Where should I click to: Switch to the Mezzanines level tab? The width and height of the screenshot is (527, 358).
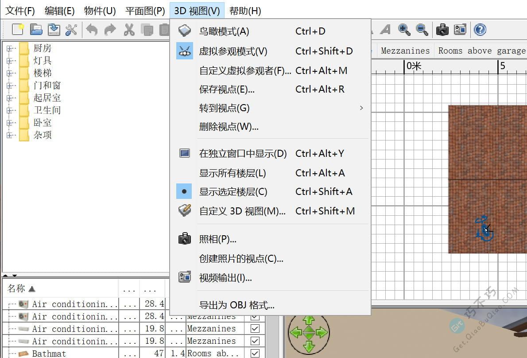tap(405, 51)
